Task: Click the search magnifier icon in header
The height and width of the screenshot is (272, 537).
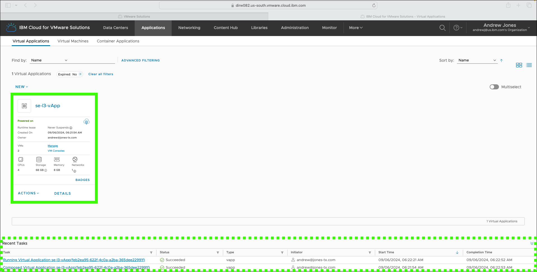Action: click(x=442, y=28)
